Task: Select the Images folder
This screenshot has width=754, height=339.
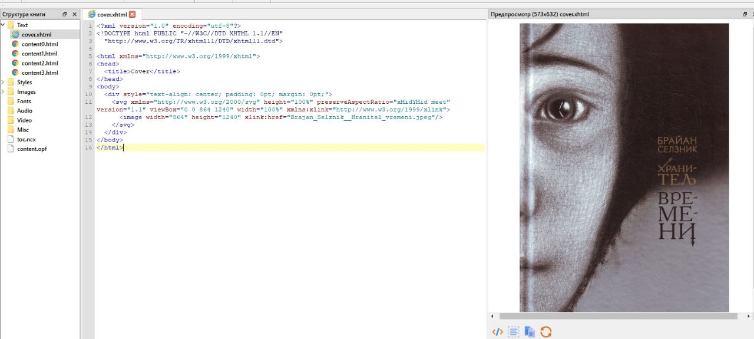Action: click(26, 91)
